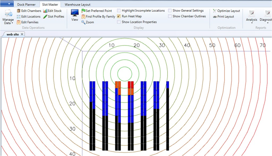Uncheck the Run Heat Map checkbox

tap(119, 16)
